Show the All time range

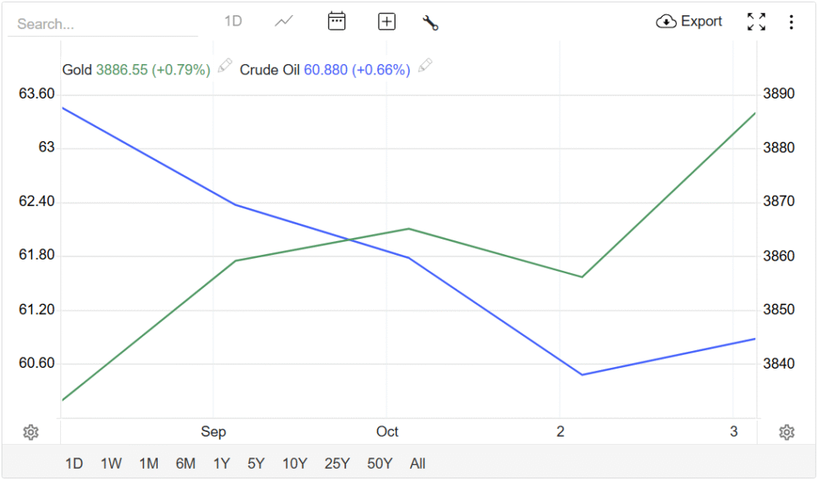coord(417,463)
